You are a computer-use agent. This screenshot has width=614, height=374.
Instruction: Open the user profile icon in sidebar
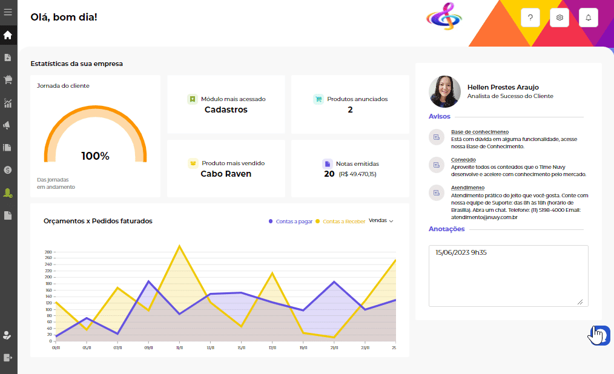[8, 335]
